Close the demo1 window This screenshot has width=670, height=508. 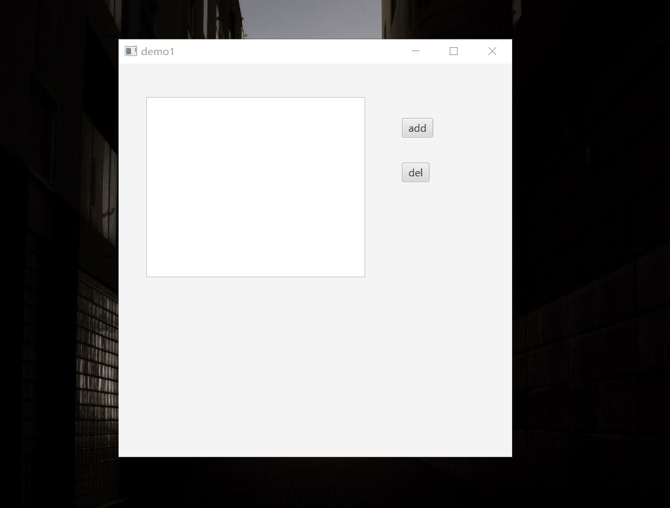[x=492, y=51]
